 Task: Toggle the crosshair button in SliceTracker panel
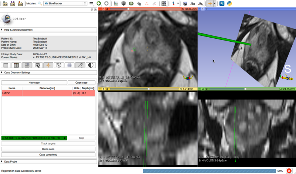tap(48, 65)
